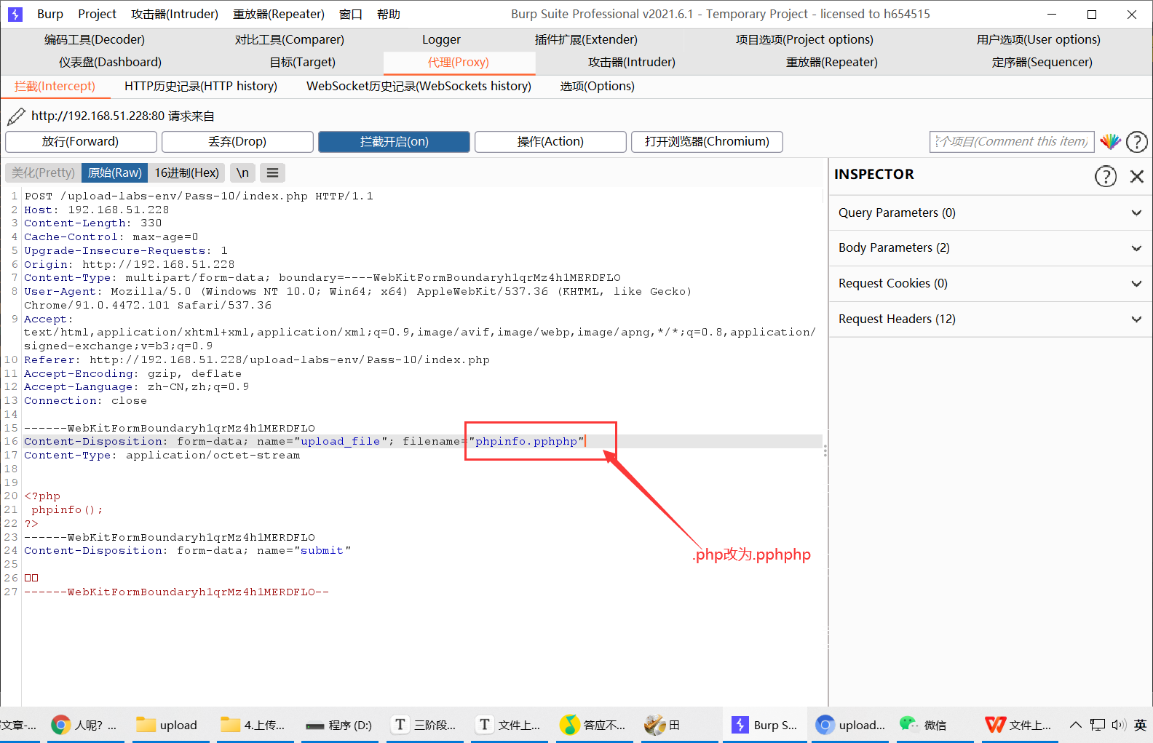The height and width of the screenshot is (743, 1153).
Task: Select the Intercept sub-tab
Action: [55, 86]
